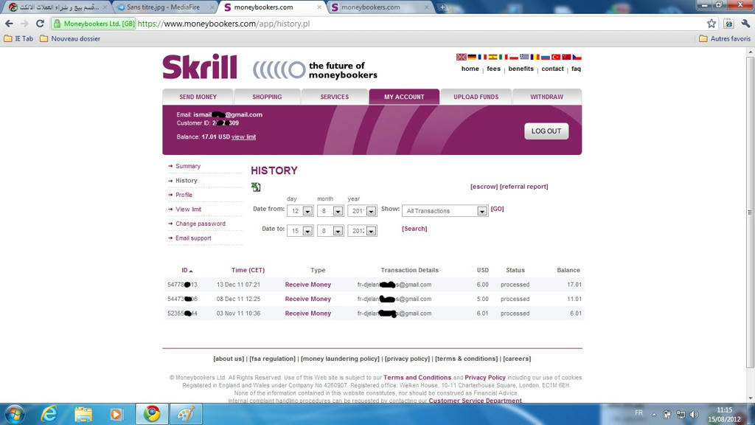Open Change password in the sidebar

point(201,224)
